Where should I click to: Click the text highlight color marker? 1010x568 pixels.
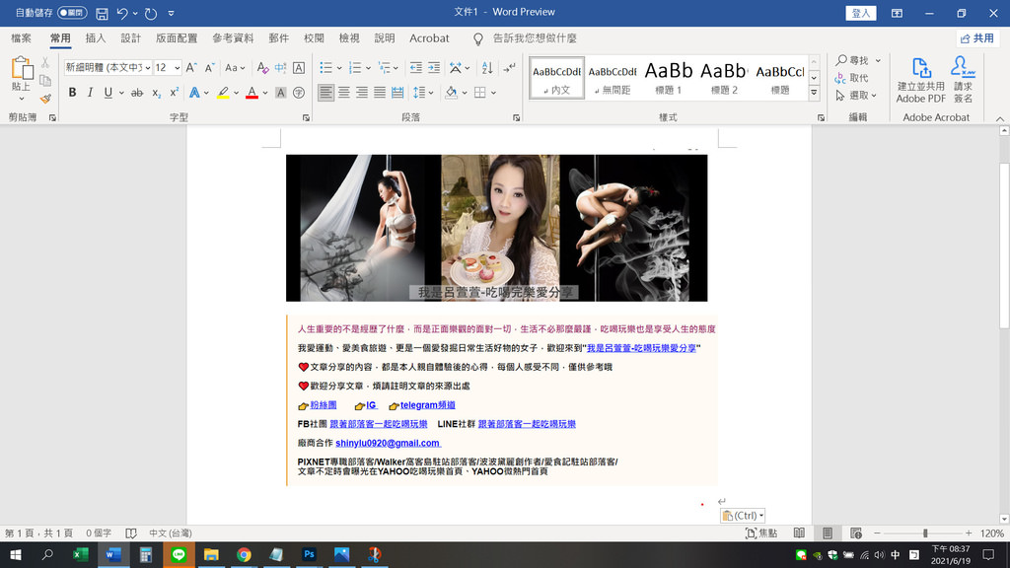pyautogui.click(x=223, y=93)
